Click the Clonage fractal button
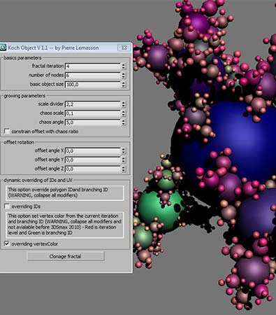Image resolution: width=276 pixels, height=315 pixels. pos(66,256)
